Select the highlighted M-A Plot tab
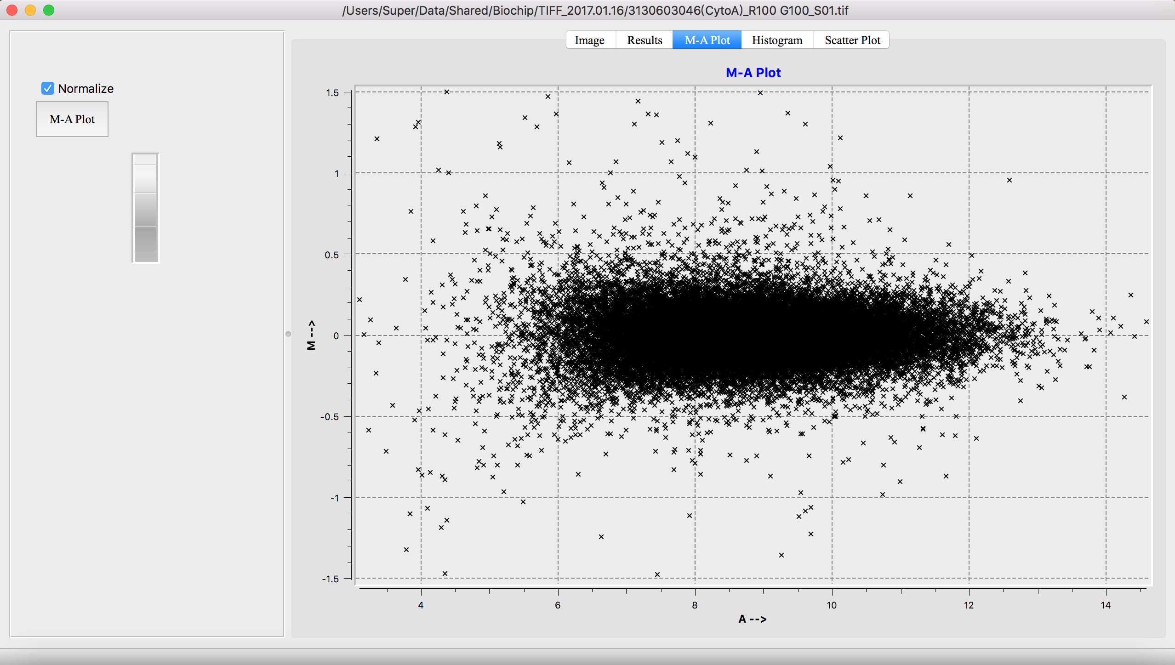 click(707, 40)
